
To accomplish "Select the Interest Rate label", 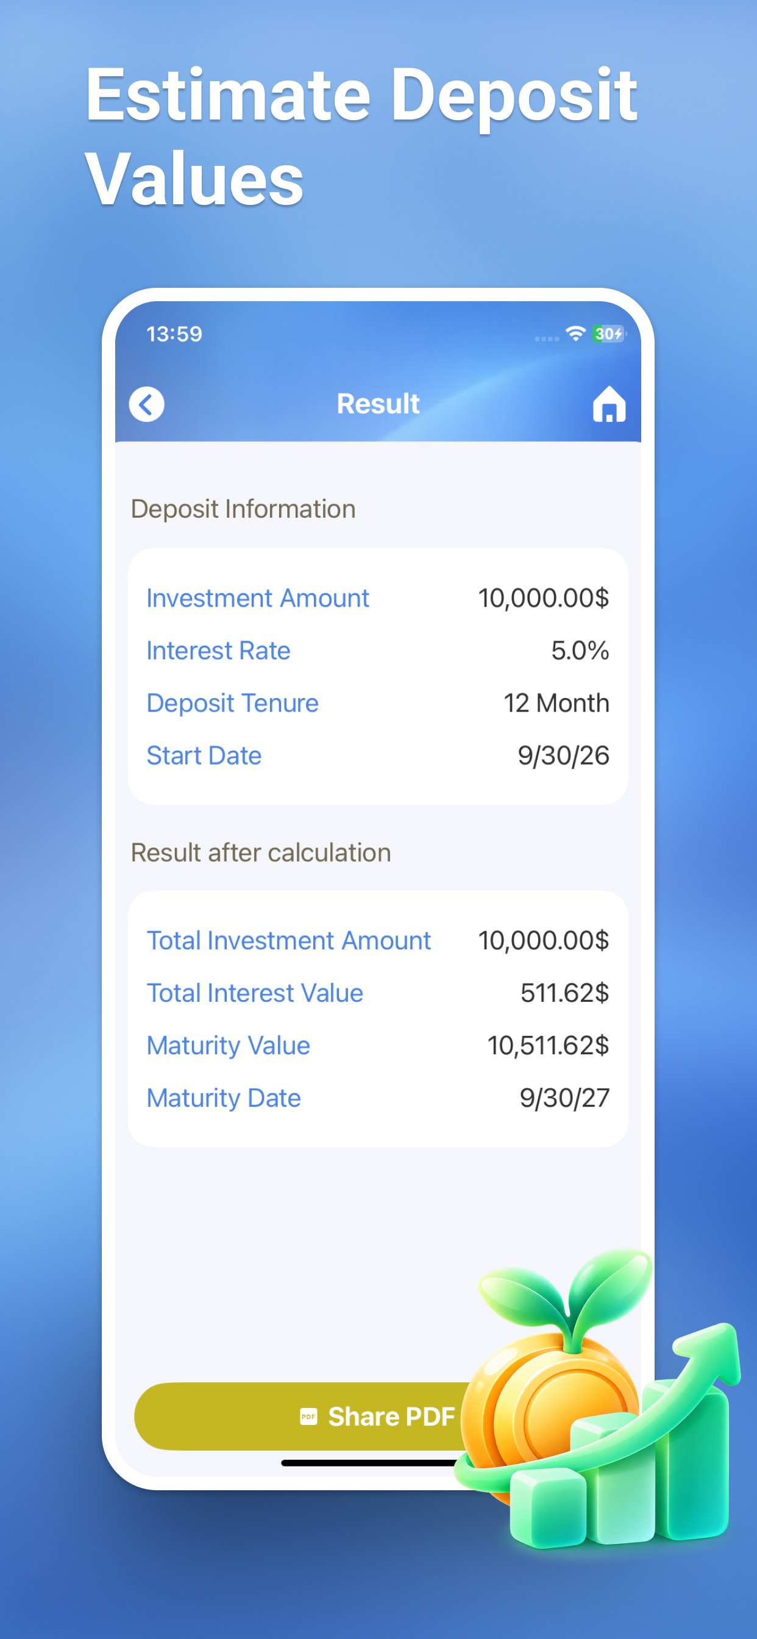I will pyautogui.click(x=218, y=650).
